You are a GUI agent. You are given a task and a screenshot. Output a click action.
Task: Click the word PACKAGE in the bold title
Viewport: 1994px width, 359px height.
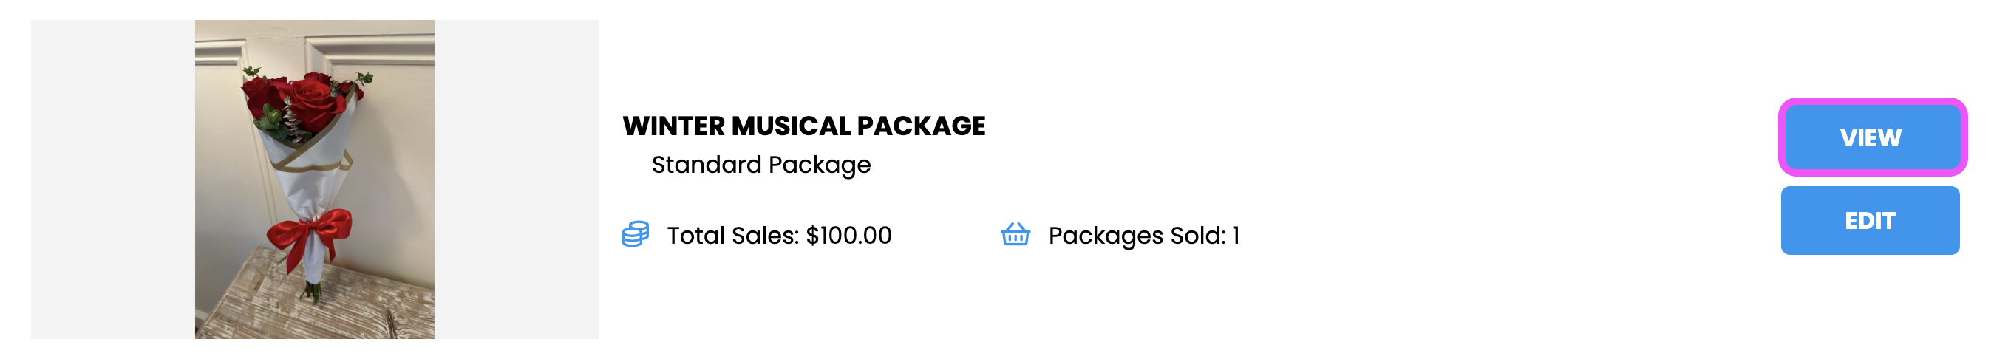[x=920, y=126]
